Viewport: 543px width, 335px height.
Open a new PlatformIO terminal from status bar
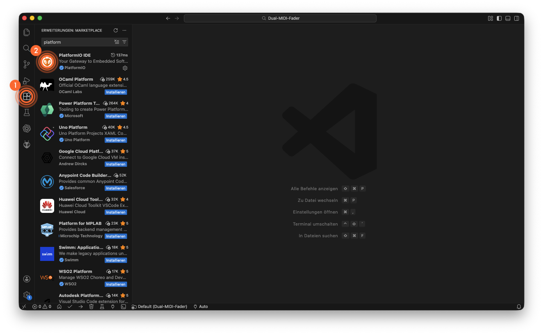[x=123, y=307]
